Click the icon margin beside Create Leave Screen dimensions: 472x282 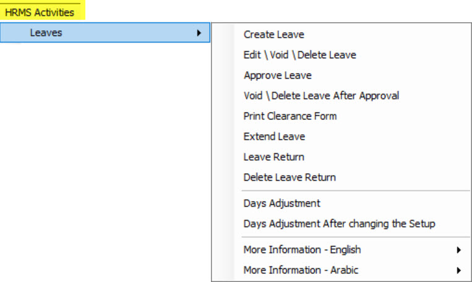point(223,35)
